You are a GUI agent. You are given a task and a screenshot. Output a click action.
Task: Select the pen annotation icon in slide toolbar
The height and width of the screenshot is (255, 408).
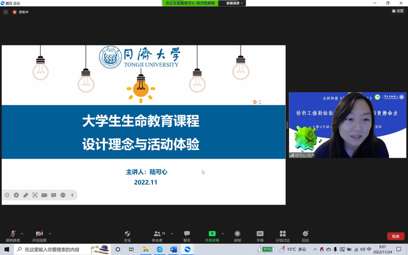[26, 195]
